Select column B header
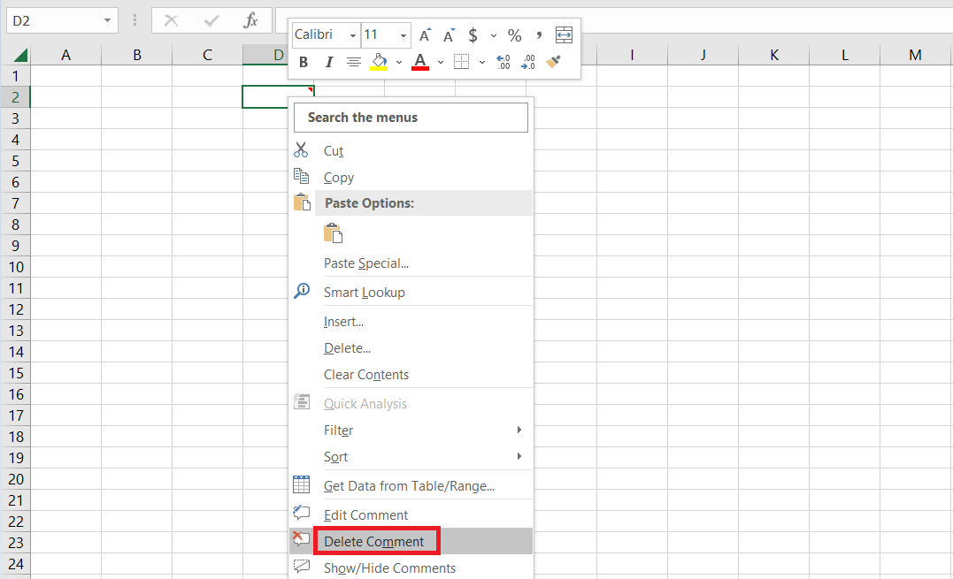Viewport: 953px width, 579px height. (137, 55)
